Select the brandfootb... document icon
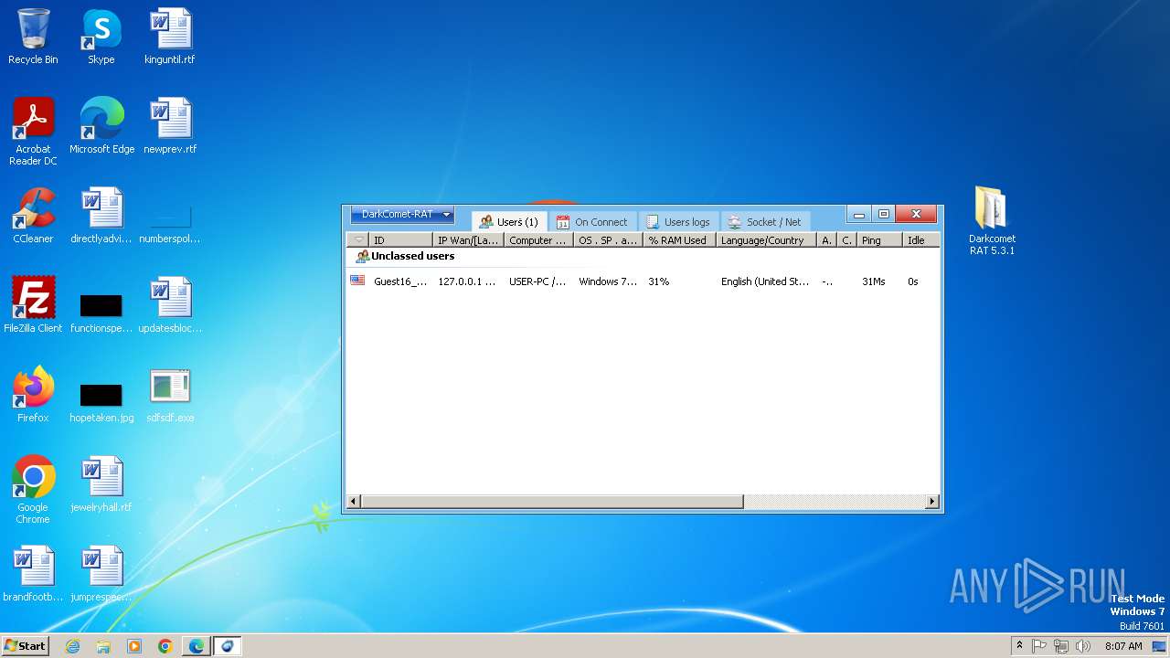 click(x=33, y=574)
